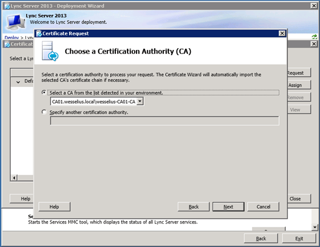Expand the Default certificate row chevron
Image resolution: width=320 pixels, height=247 pixels.
(x=19, y=81)
